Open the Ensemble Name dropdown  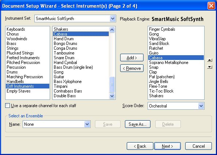coord(87,124)
